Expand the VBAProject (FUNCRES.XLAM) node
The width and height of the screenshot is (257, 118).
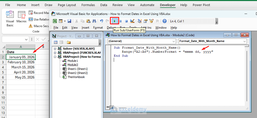tap(55, 53)
